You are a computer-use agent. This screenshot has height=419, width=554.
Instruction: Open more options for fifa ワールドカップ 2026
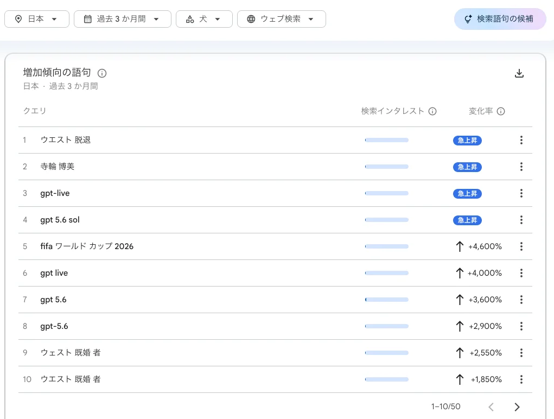coord(521,246)
